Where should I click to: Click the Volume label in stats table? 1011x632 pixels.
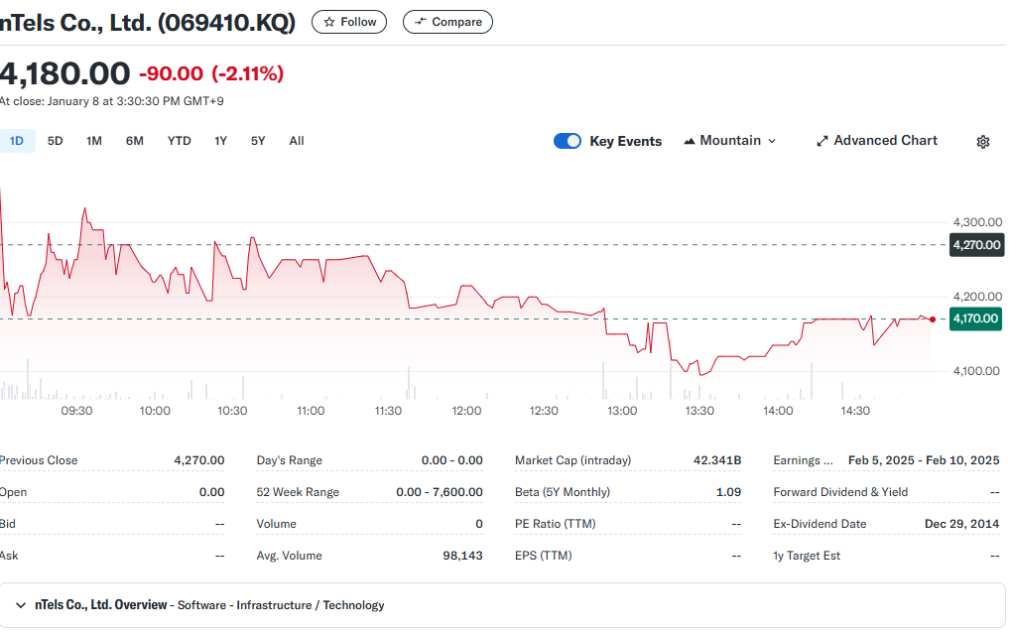pos(277,524)
